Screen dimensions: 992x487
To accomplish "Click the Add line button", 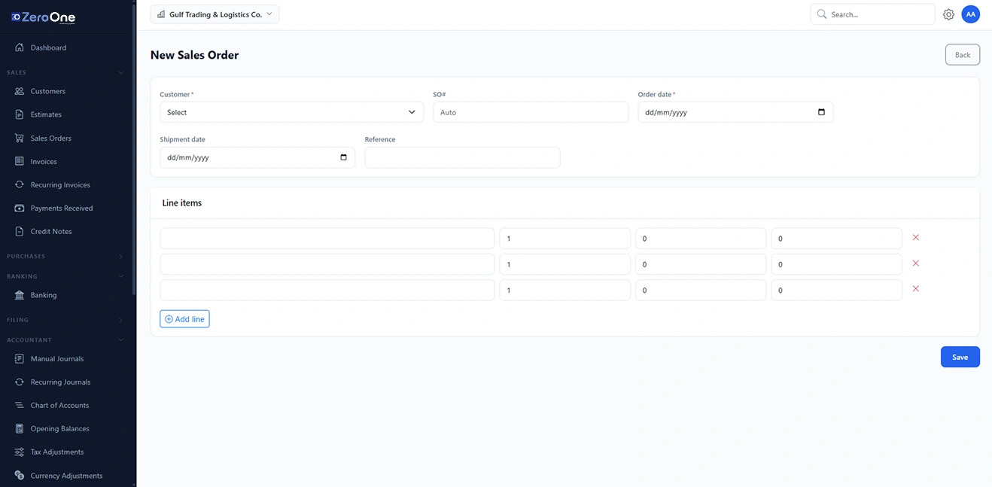I will pos(184,319).
